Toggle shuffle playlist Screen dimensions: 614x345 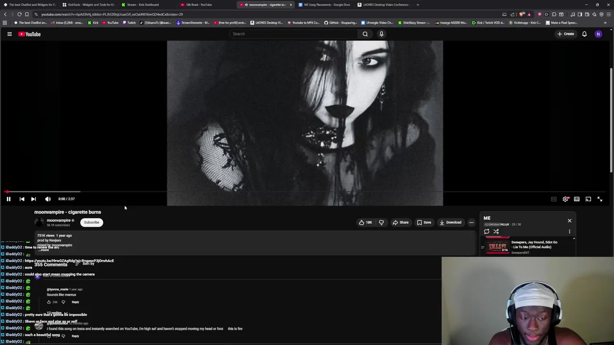[x=496, y=231]
